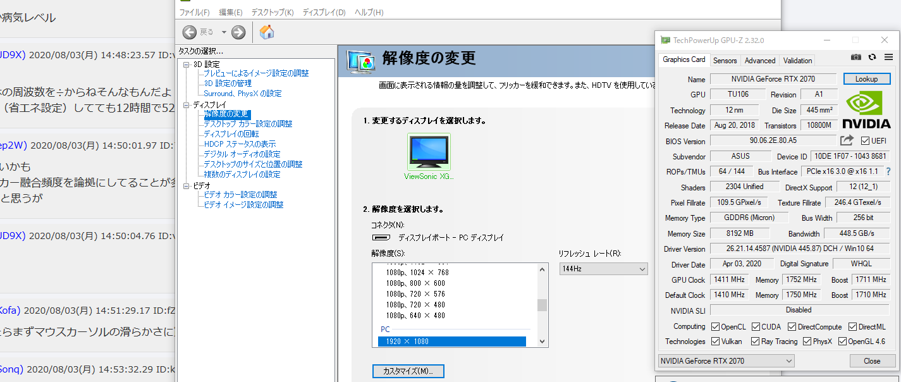
Task: Open Surround、PhysX の設定
Action: (x=243, y=94)
